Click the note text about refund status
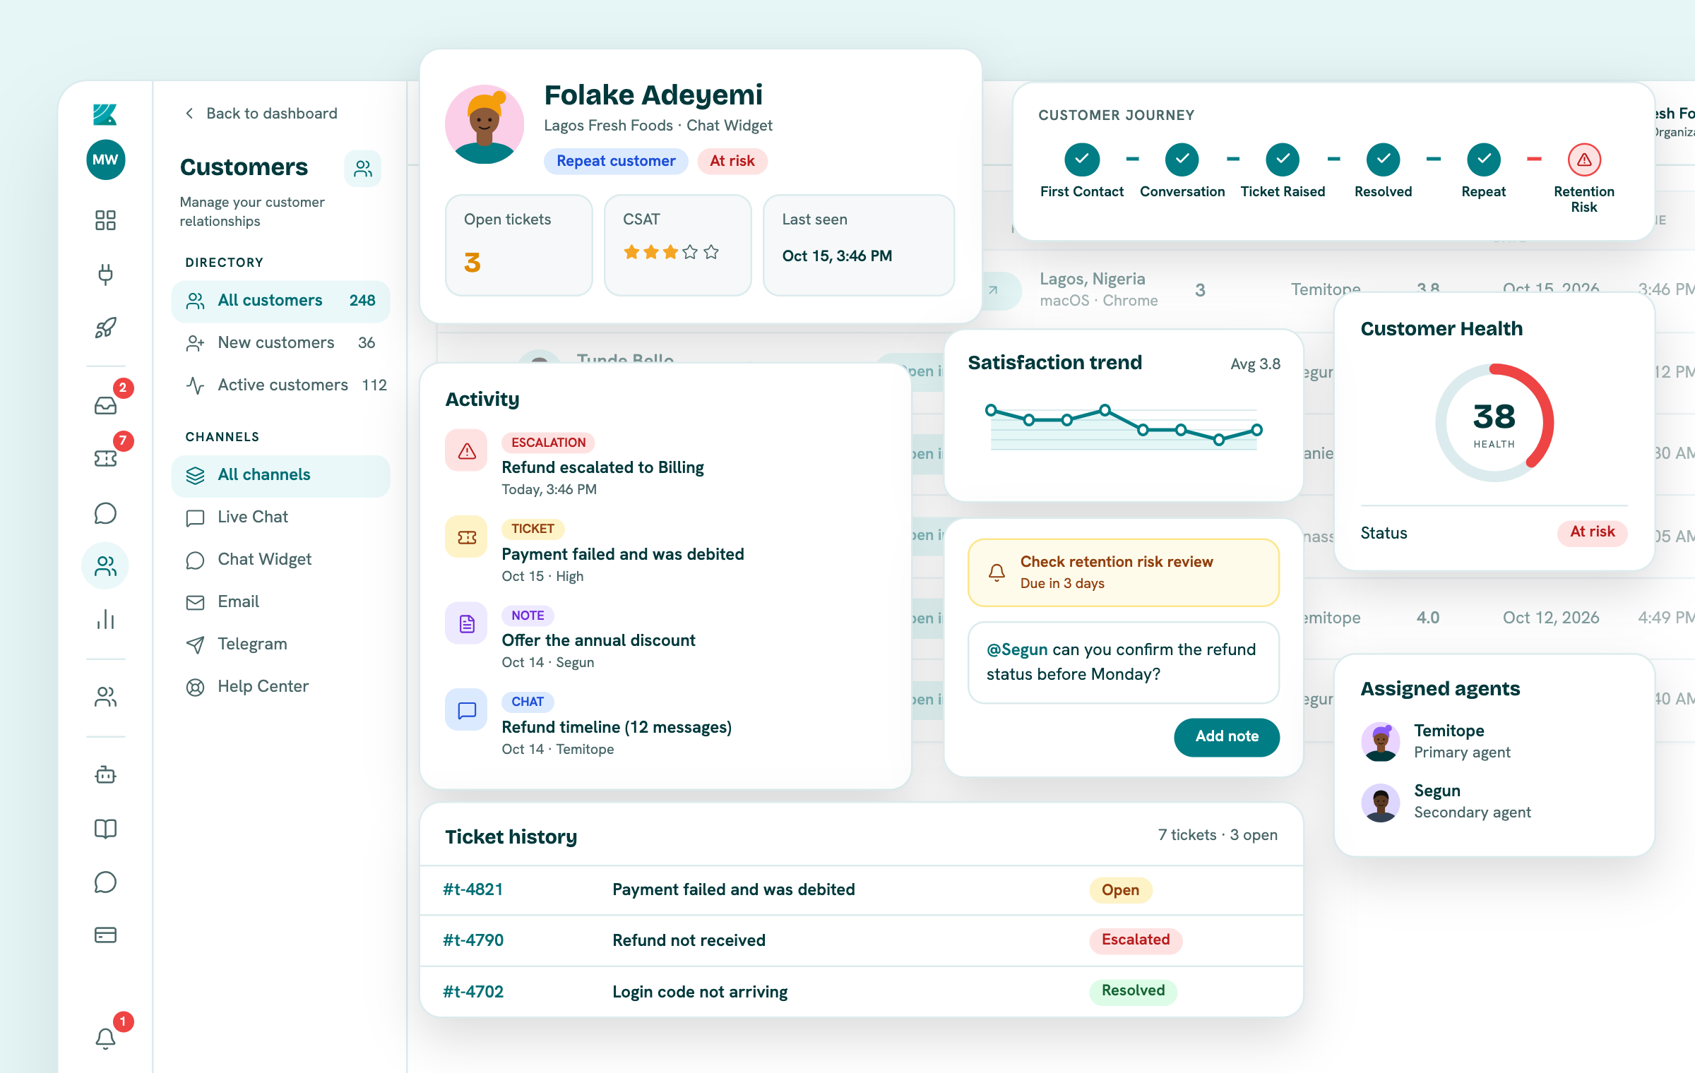 pos(1123,662)
